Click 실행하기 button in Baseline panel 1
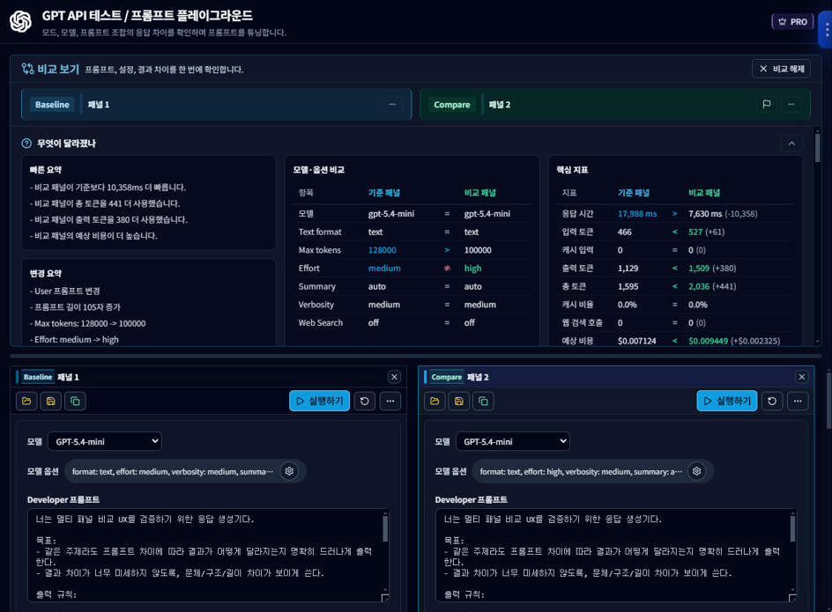This screenshot has height=612, width=832. pos(319,401)
